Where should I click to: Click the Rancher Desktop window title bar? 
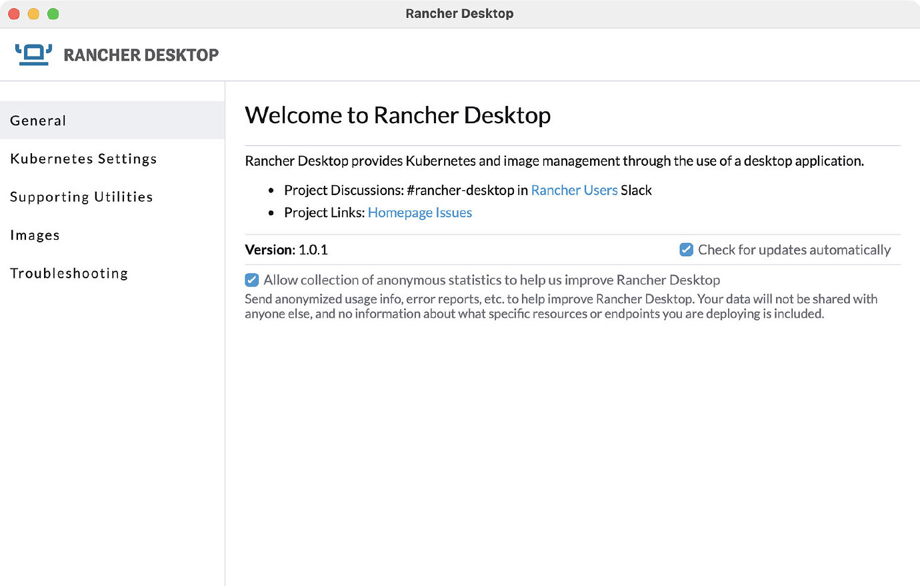[459, 13]
